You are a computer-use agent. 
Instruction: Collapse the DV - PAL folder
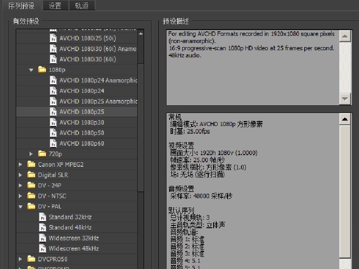click(x=20, y=206)
